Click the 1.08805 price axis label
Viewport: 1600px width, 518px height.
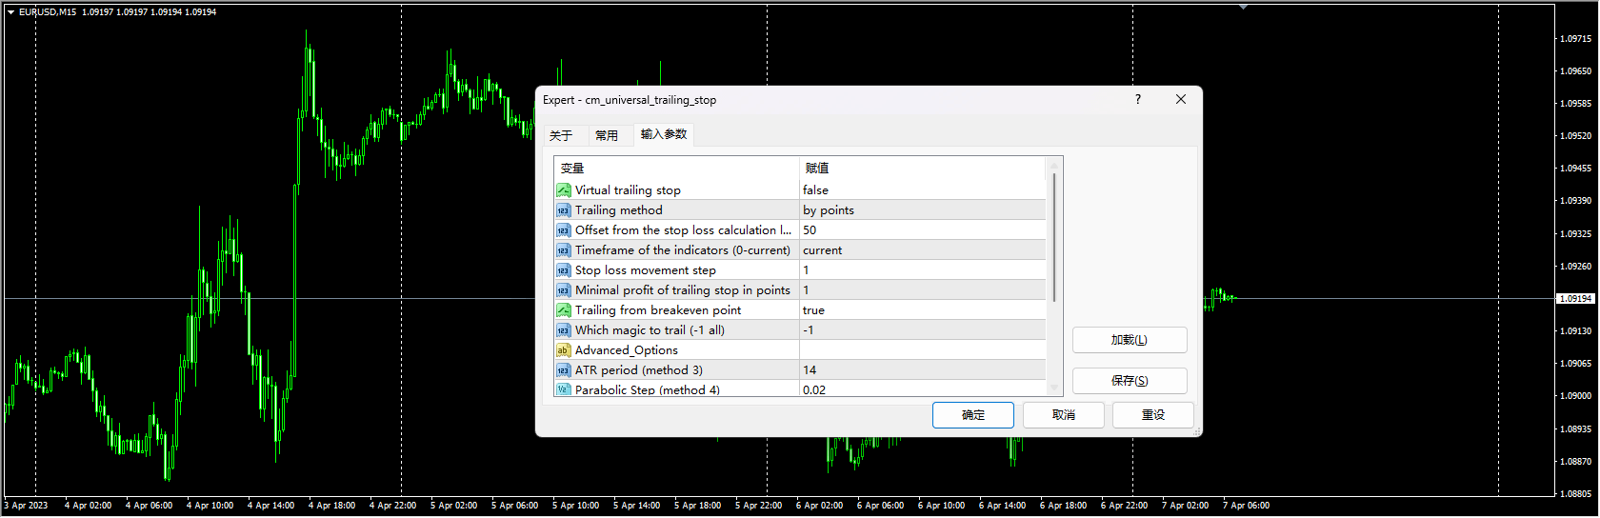[x=1575, y=493]
